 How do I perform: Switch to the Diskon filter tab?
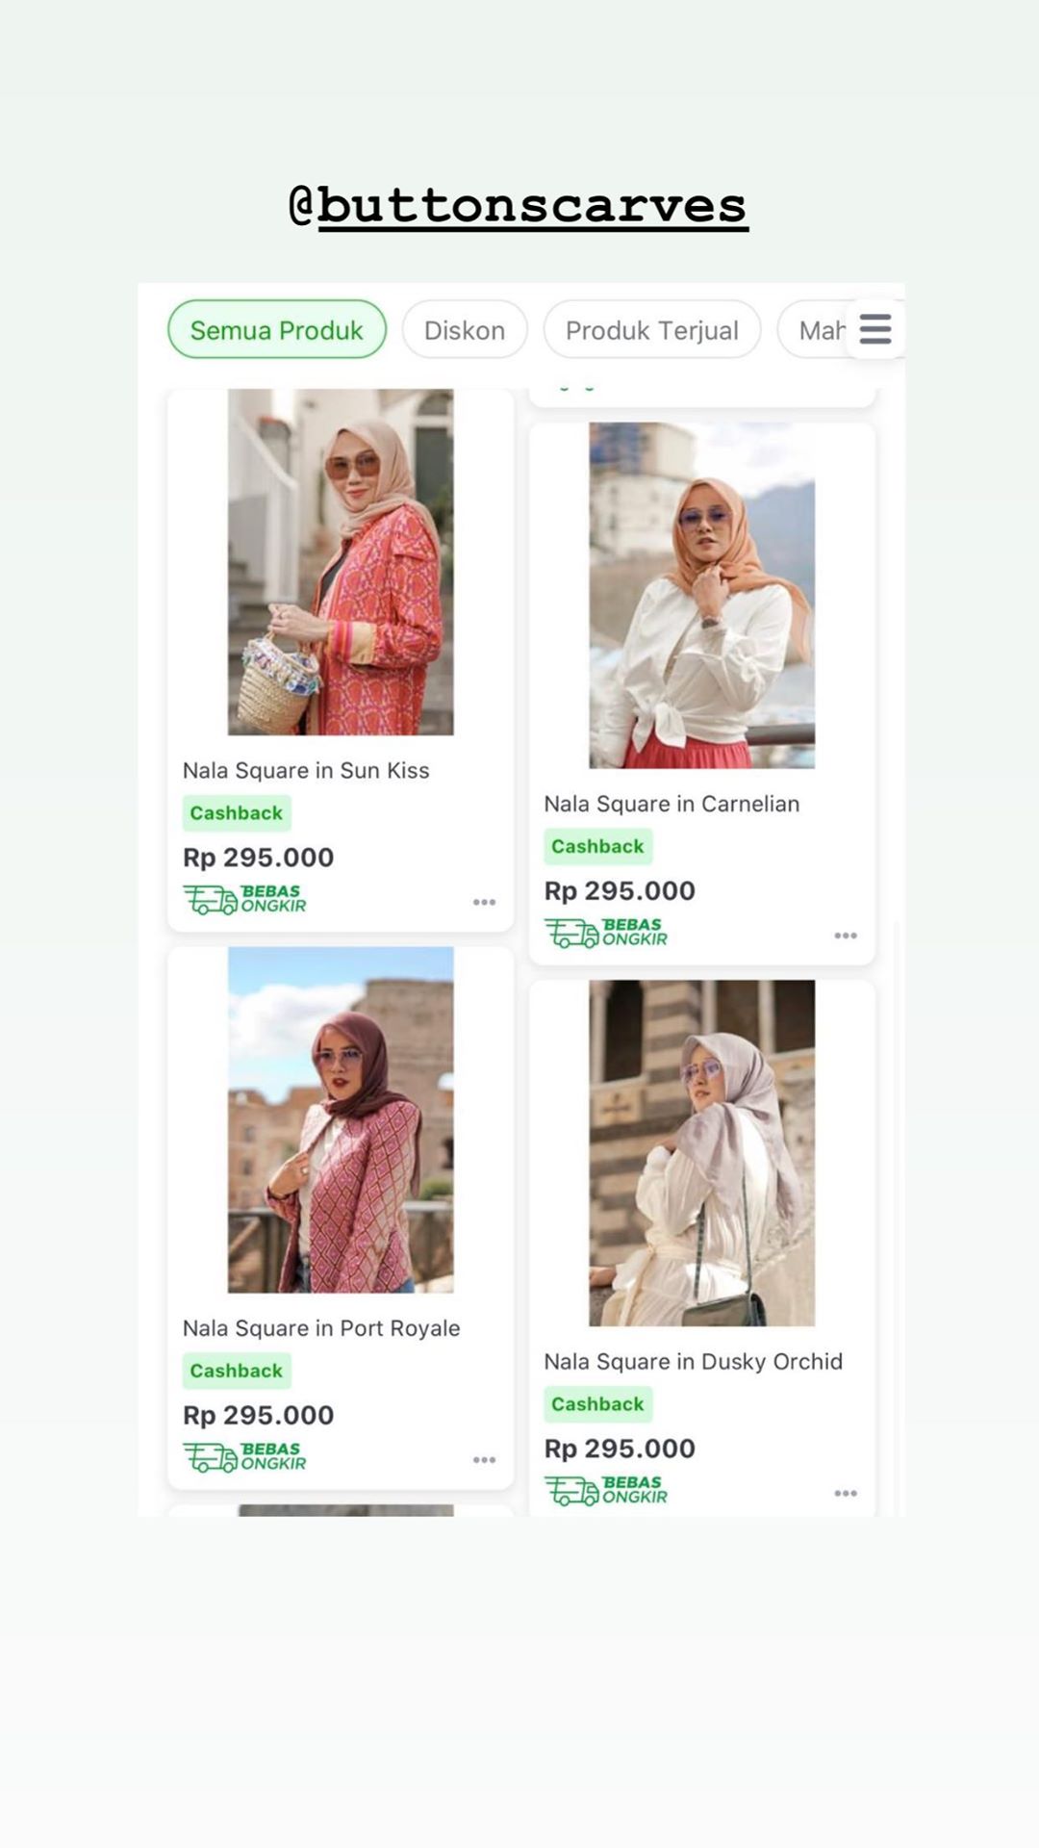[x=465, y=330]
